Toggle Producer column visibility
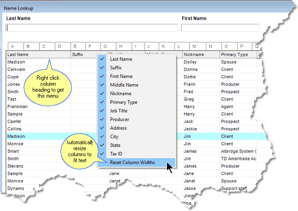Screen dimensions: 298x211 pyautogui.click(x=137, y=119)
